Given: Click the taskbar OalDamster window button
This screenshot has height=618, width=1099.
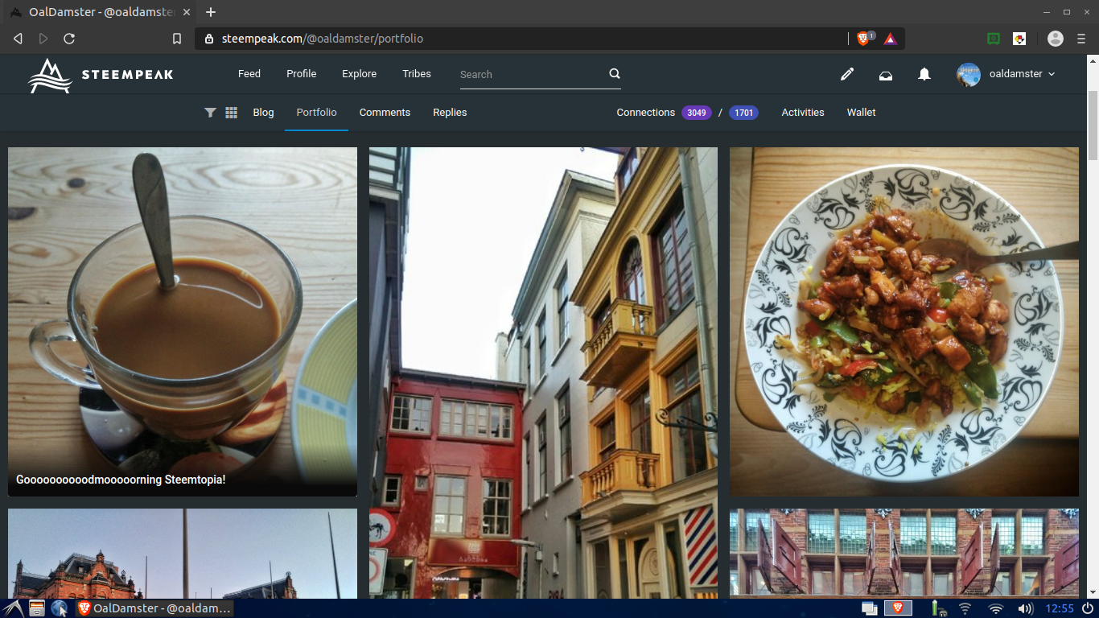Looking at the screenshot, I should coord(154,608).
